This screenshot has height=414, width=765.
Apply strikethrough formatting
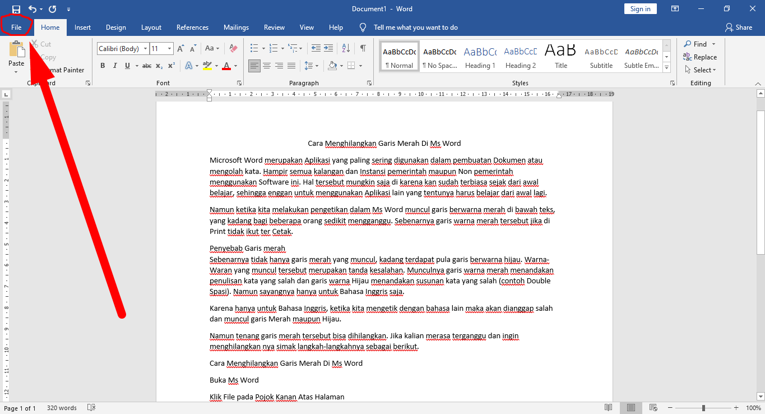pos(147,66)
